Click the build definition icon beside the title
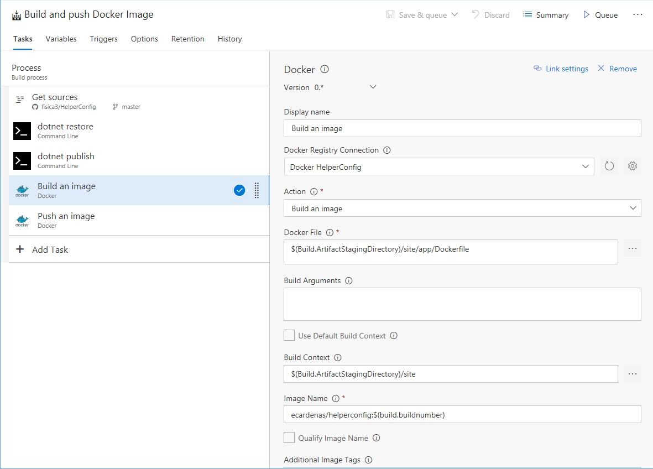This screenshot has height=469, width=653. pyautogui.click(x=16, y=15)
